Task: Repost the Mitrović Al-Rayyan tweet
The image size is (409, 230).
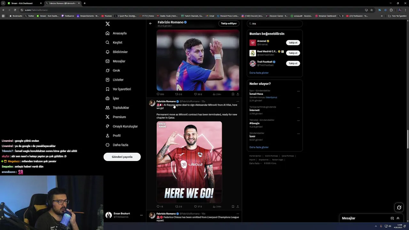Action: [x=179, y=207]
